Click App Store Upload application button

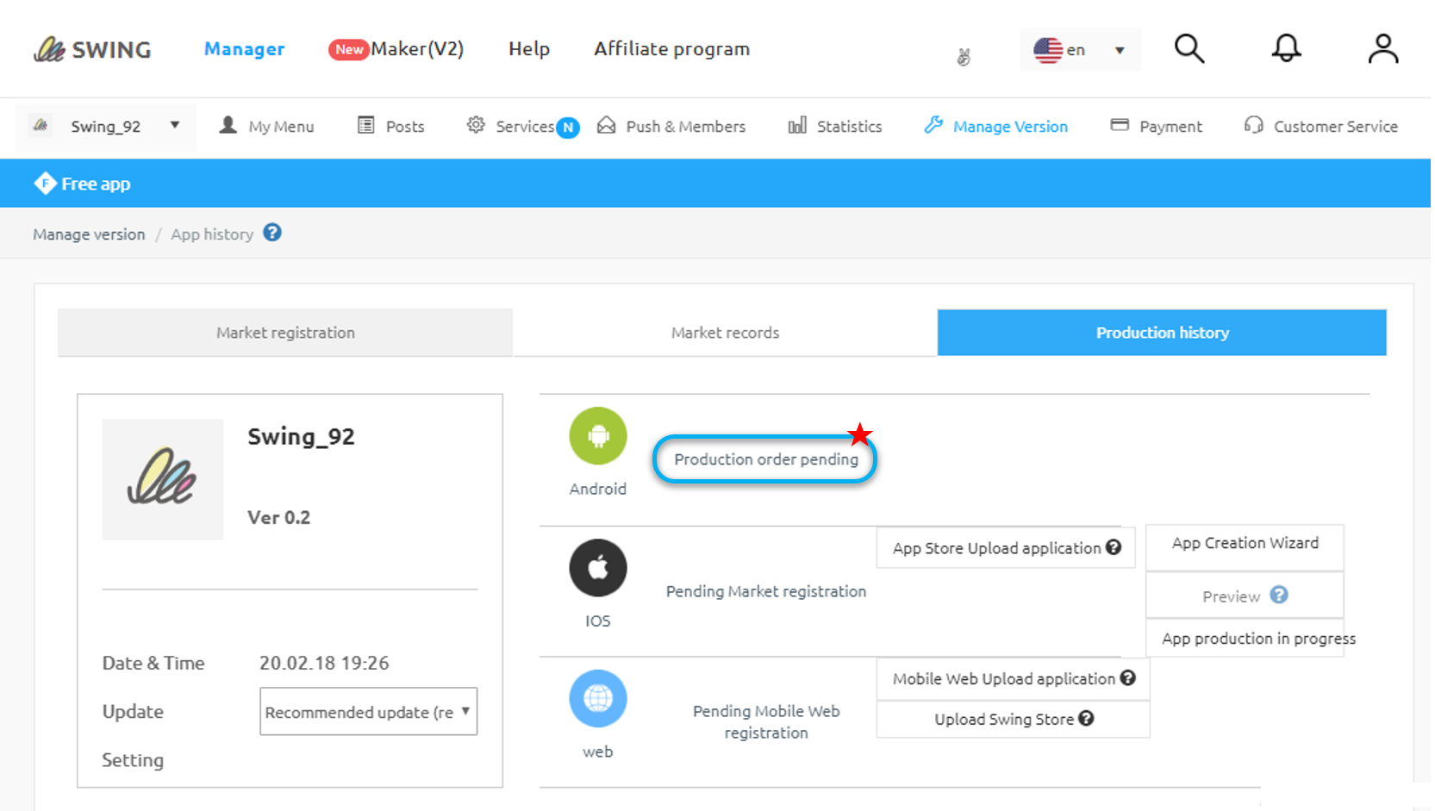point(1005,548)
